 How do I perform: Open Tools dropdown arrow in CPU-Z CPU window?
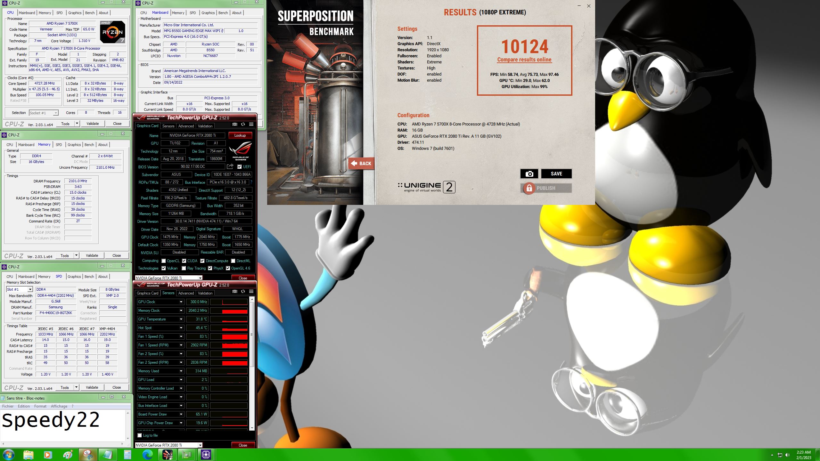77,124
